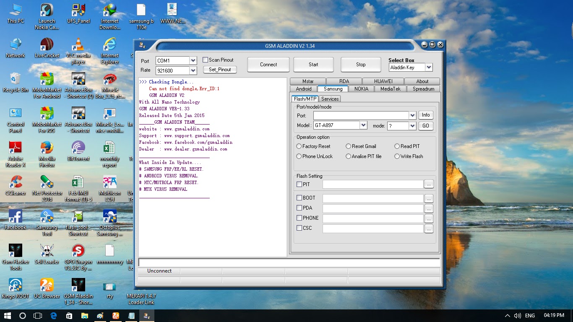The height and width of the screenshot is (322, 573).
Task: Show hidden icons in system tray
Action: 508,316
